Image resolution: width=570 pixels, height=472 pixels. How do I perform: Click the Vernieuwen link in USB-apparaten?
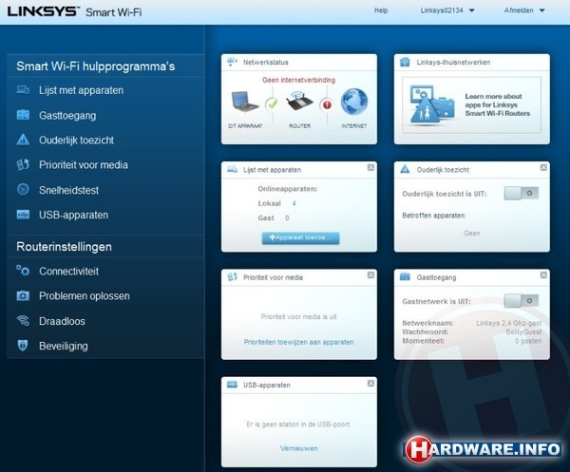tap(299, 448)
